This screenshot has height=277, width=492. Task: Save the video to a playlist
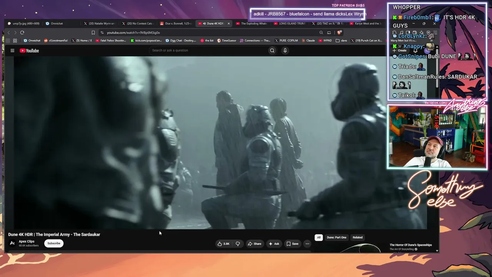point(292,244)
